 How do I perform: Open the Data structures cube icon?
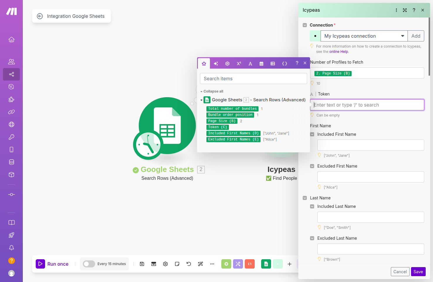click(11, 175)
